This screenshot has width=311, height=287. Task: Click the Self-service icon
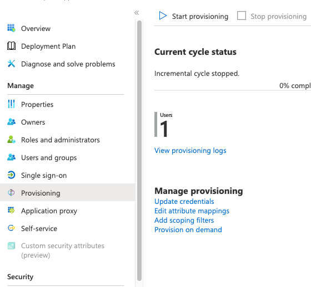coord(11,228)
